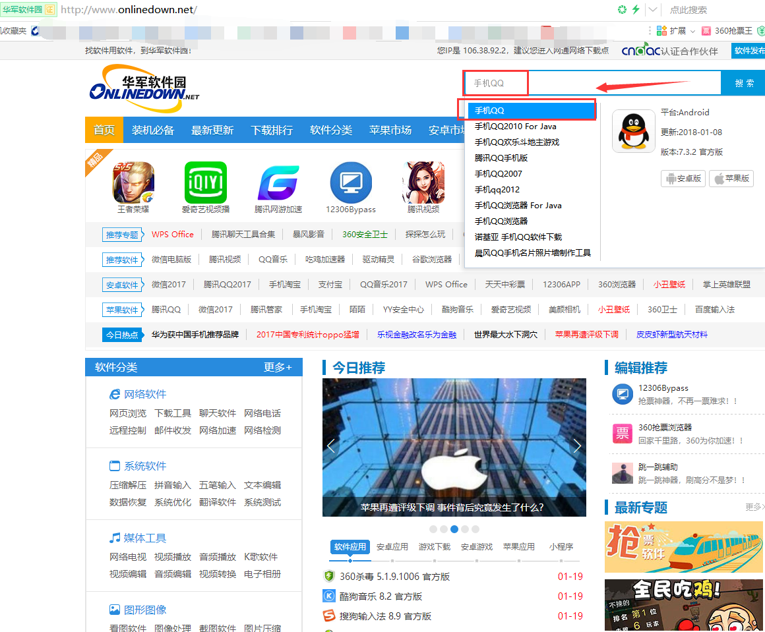Select the first carousel dot indicator
The image size is (765, 632).
point(433,529)
